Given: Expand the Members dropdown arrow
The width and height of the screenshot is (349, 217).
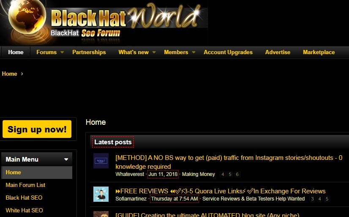Looking at the screenshot, I should coord(194,52).
